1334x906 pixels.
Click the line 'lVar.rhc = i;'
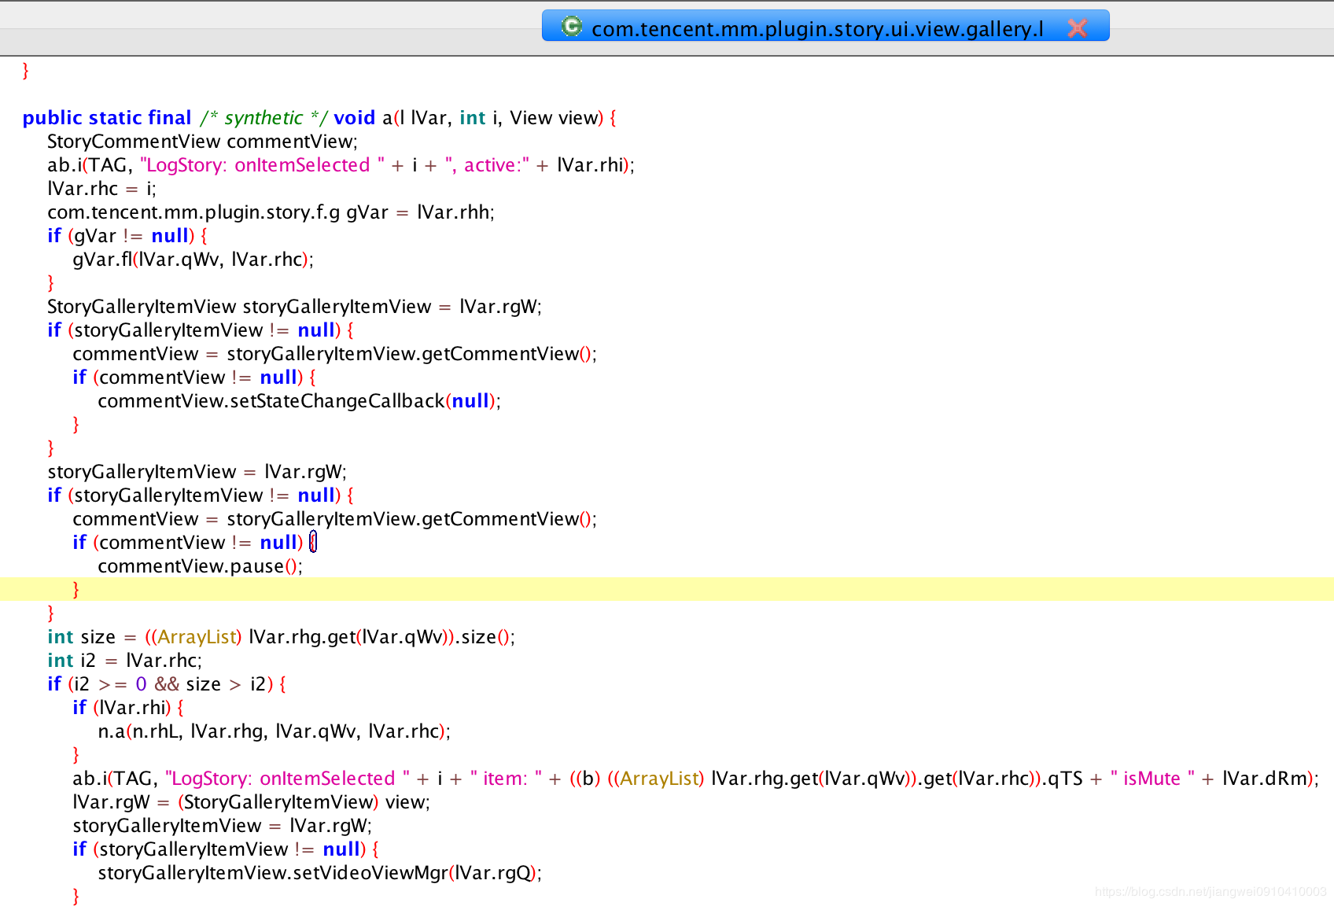pos(101,189)
